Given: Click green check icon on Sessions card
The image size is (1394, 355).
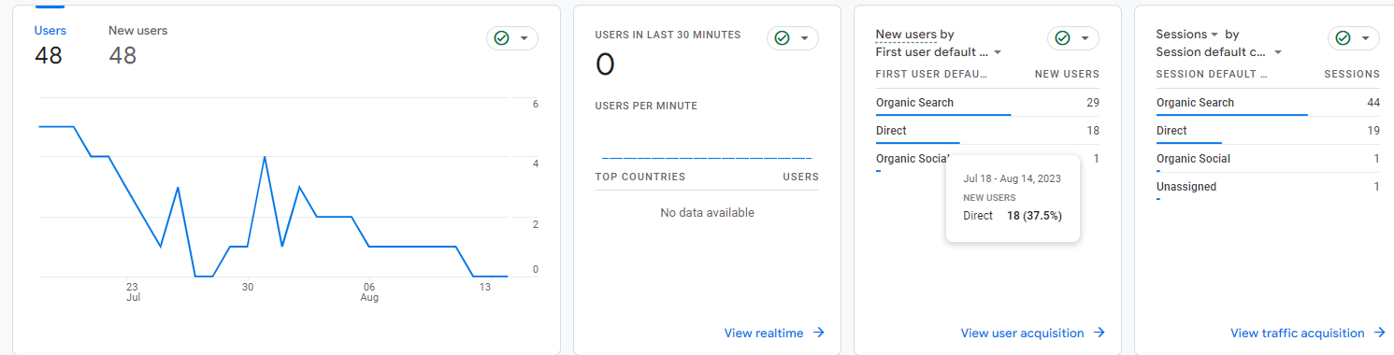Looking at the screenshot, I should (x=1343, y=38).
